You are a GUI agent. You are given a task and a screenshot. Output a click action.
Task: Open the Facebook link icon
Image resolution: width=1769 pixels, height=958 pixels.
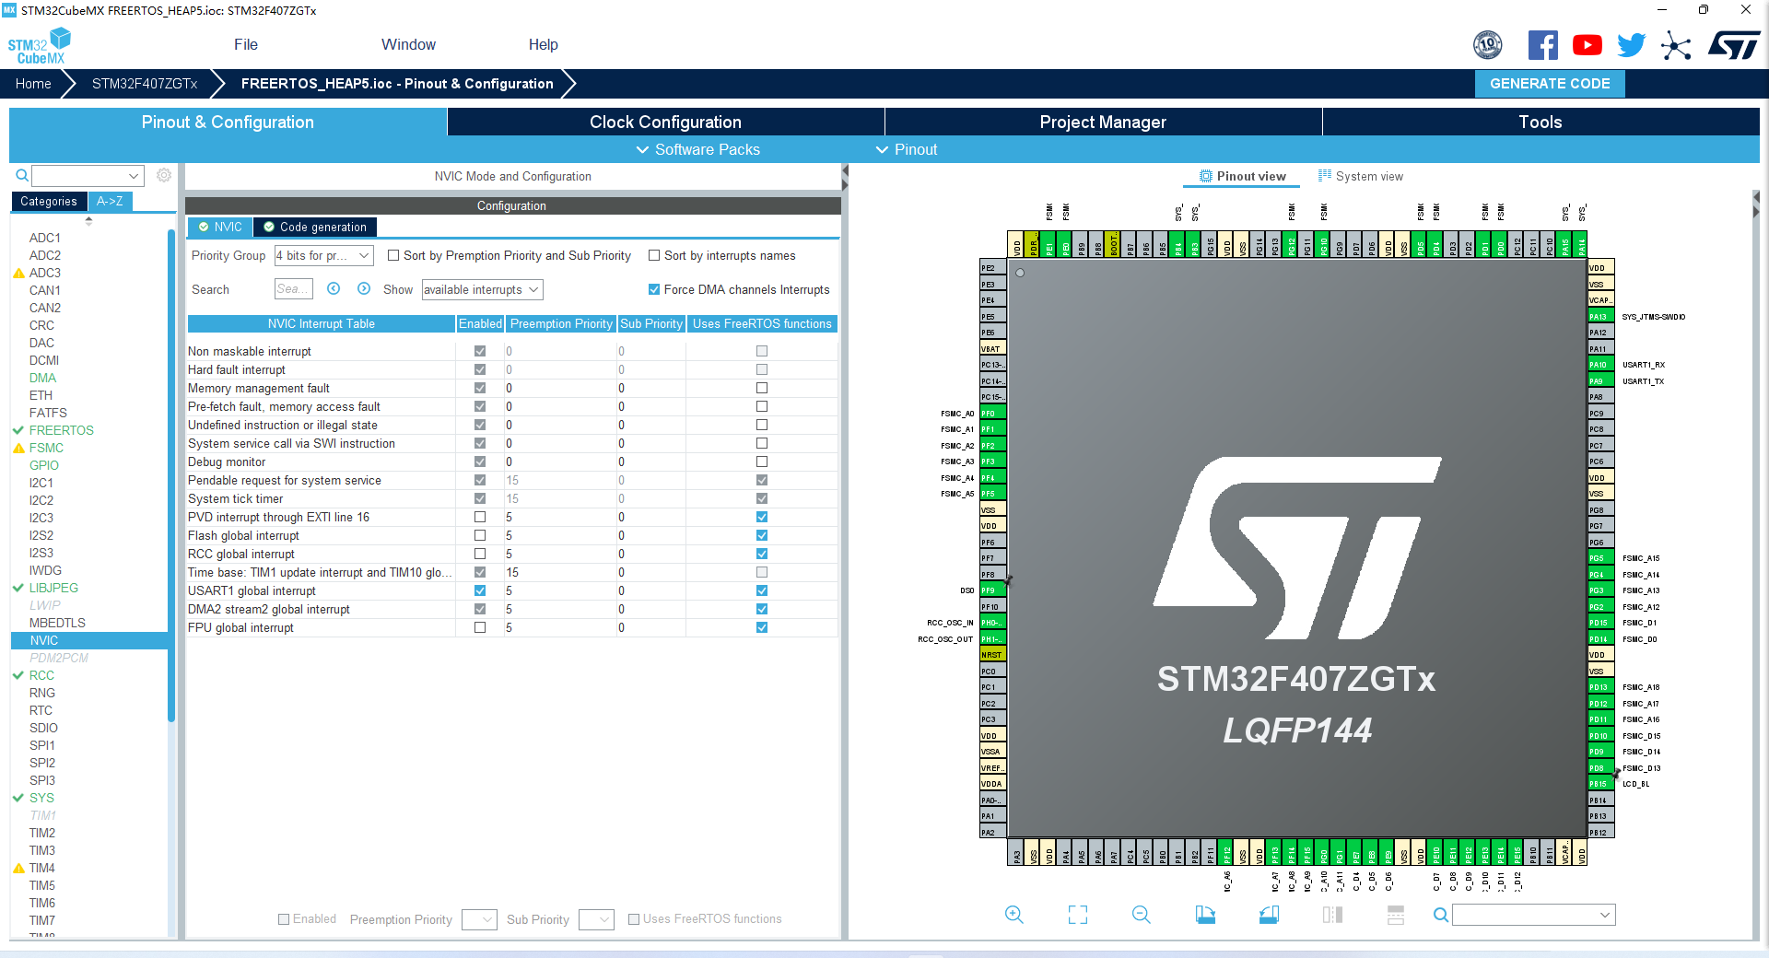pos(1542,45)
